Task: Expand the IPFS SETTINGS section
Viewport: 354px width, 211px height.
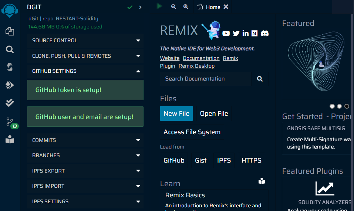Action: coord(85,201)
